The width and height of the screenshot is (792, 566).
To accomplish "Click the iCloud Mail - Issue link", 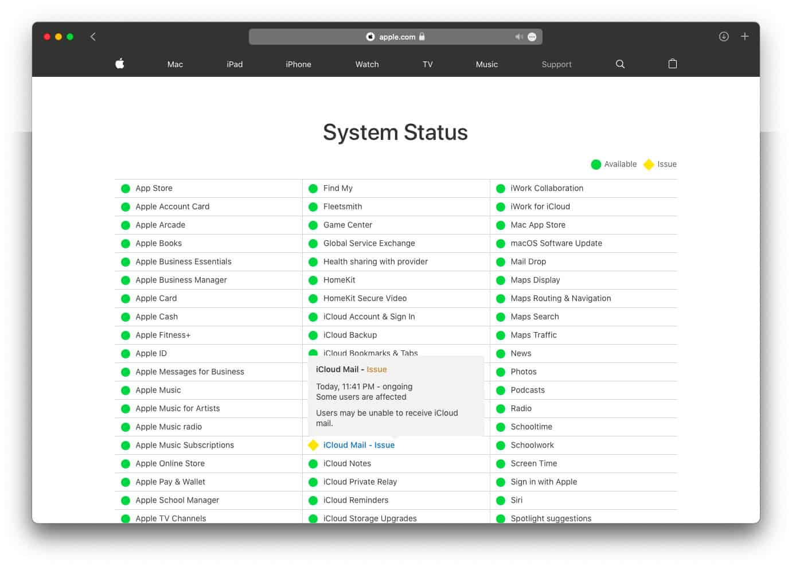I will pos(359,445).
